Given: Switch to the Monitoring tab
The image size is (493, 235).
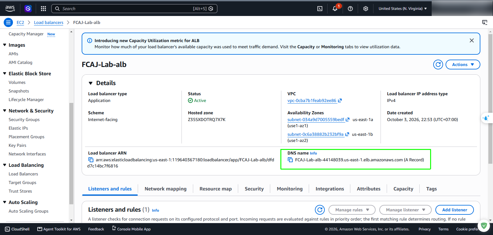Looking at the screenshot, I should [290, 189].
